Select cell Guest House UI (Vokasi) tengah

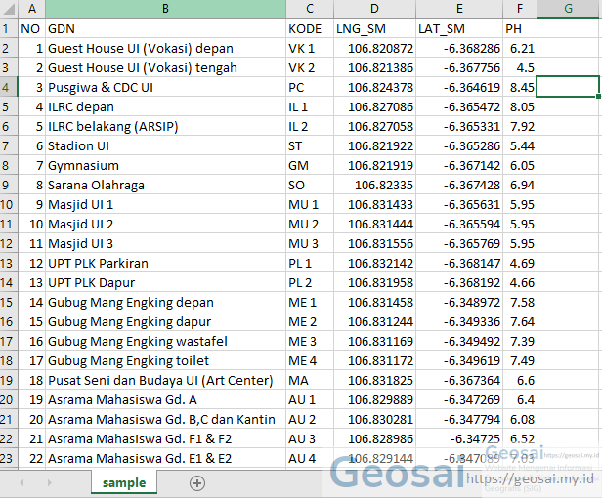point(165,67)
